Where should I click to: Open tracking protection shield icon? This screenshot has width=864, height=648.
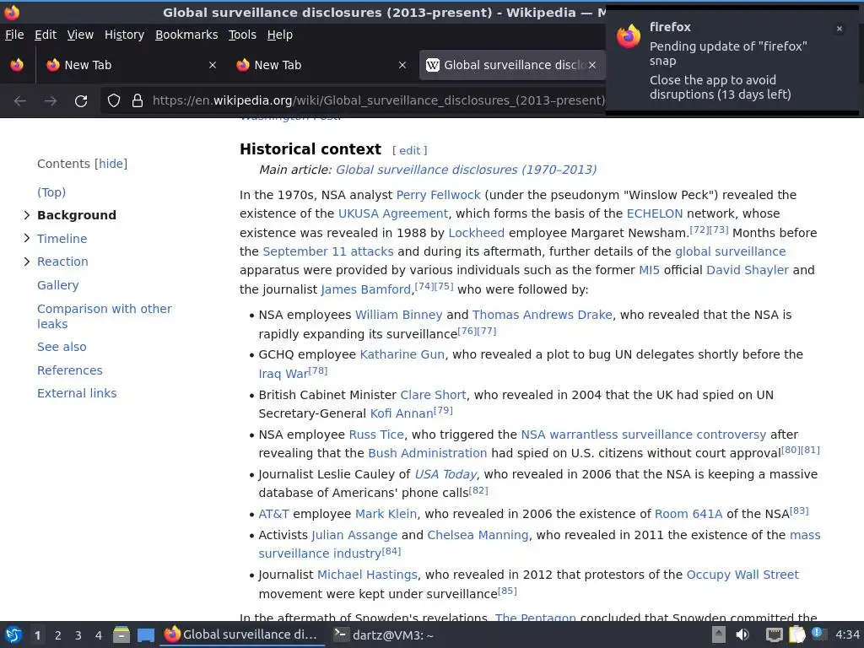pos(114,101)
